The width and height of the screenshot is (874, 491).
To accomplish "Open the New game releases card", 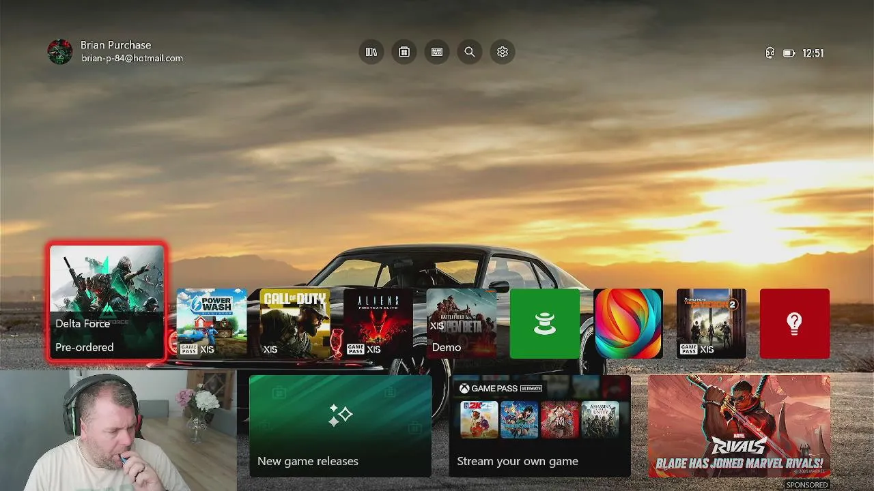I will 340,426.
